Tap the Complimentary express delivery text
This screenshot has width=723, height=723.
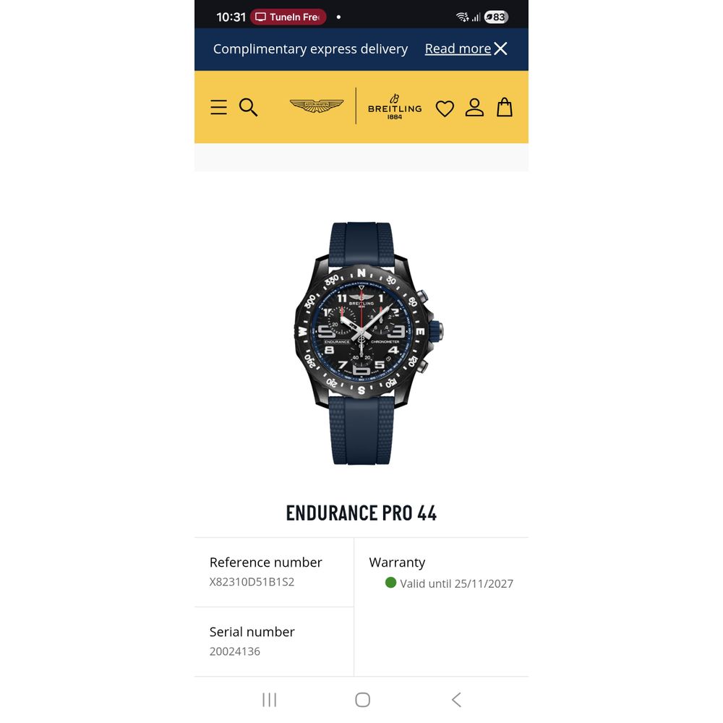(x=310, y=49)
